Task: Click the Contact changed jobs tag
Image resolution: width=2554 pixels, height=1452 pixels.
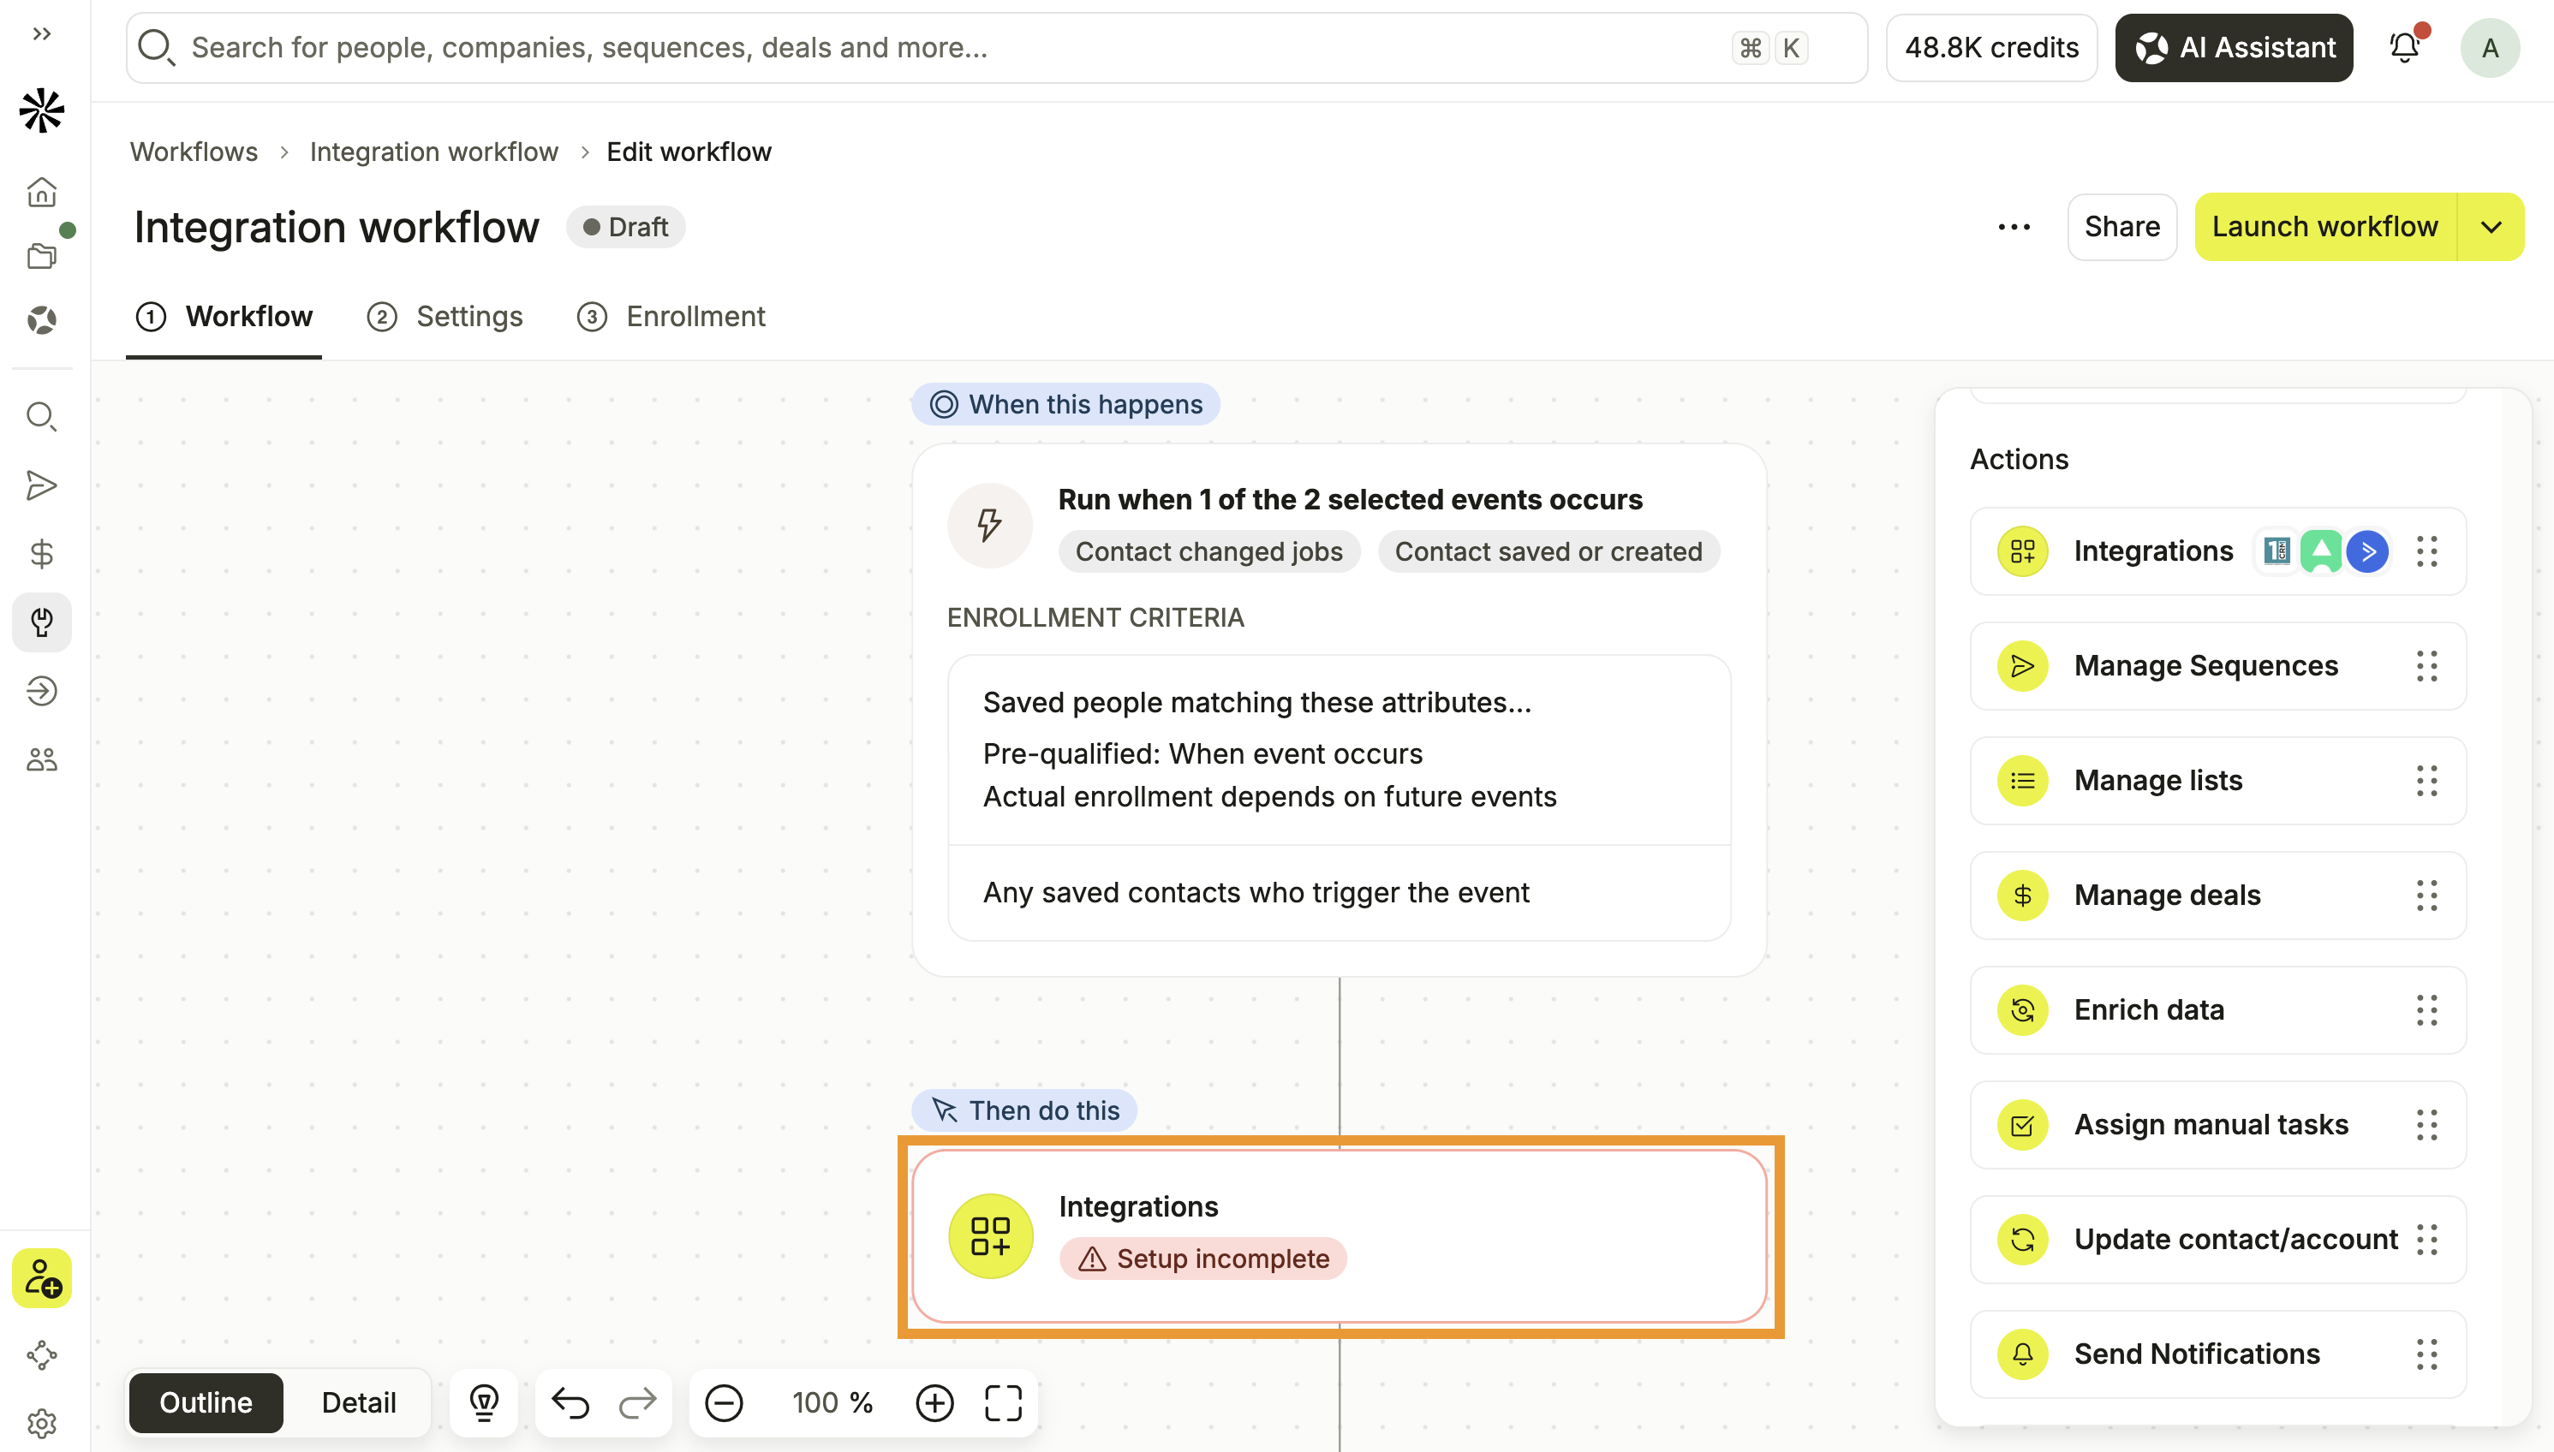Action: coord(1209,551)
